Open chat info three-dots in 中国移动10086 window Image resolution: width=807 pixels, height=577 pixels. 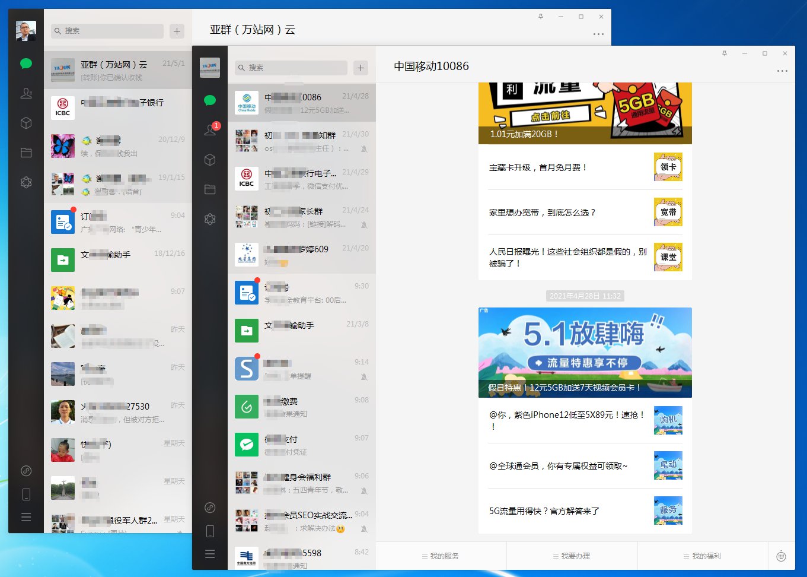coord(782,71)
